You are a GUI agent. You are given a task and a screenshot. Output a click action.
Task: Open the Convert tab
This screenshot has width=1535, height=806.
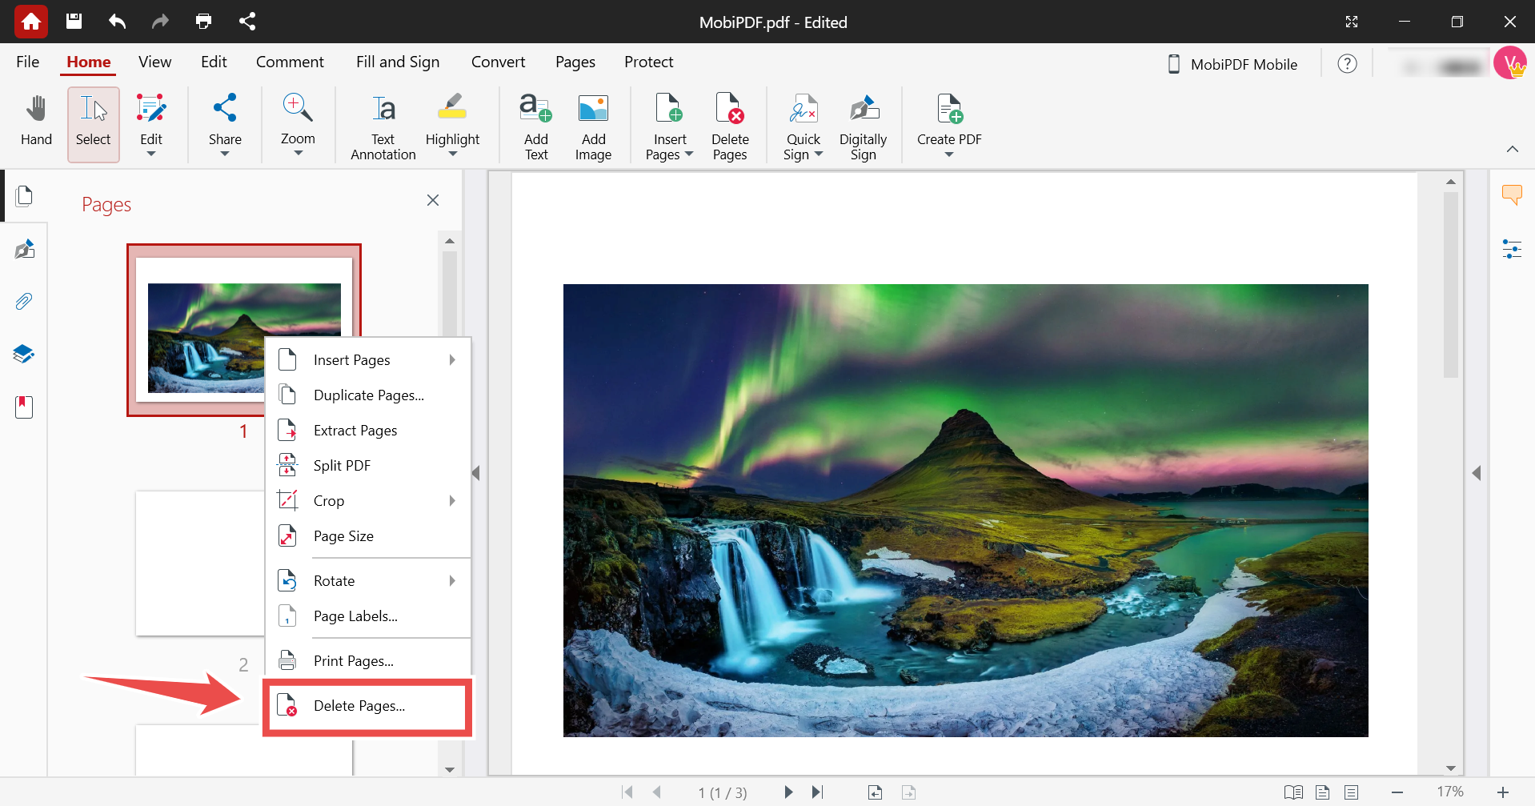point(498,62)
